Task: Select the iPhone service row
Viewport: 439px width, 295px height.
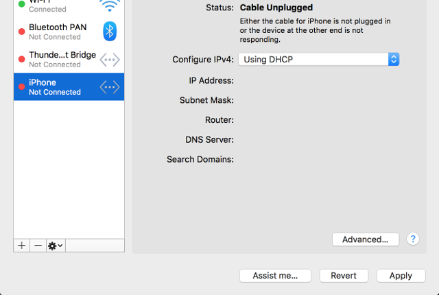Action: 69,86
